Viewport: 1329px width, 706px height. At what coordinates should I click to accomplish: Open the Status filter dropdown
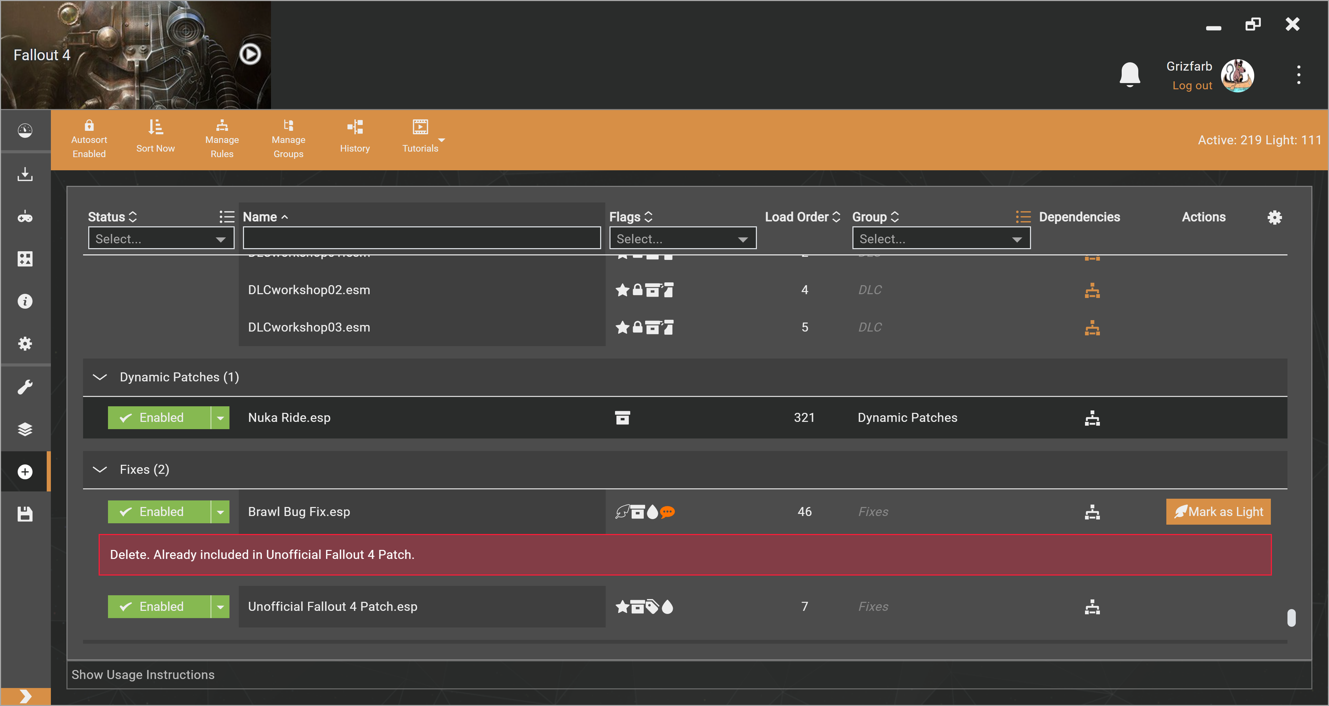(161, 238)
